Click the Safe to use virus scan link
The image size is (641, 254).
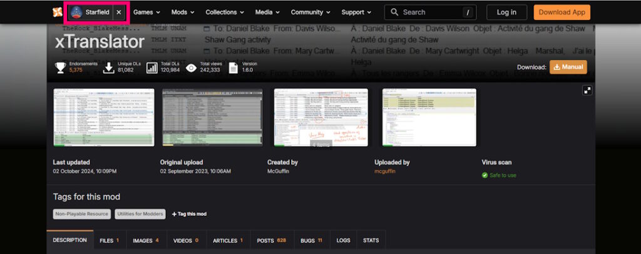503,175
